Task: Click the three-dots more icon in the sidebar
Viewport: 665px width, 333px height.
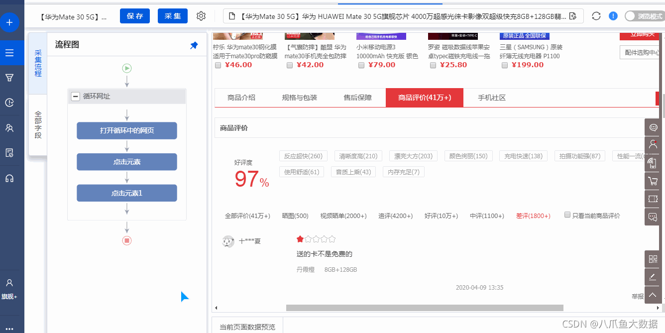Action: (9, 329)
